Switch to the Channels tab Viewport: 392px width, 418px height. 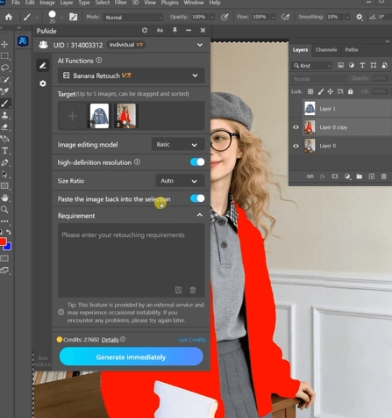(326, 50)
